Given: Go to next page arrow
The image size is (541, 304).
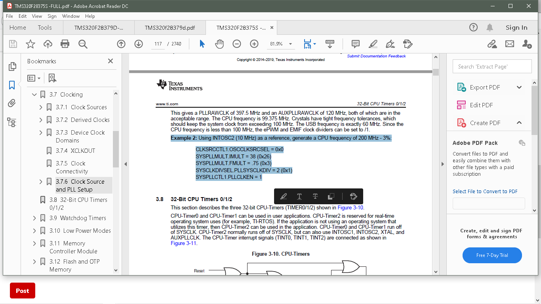Looking at the screenshot, I should pyautogui.click(x=139, y=44).
